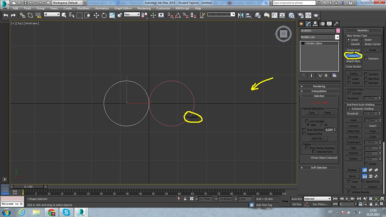
Task: Click the Render Production teapot icon
Action: pos(316,15)
